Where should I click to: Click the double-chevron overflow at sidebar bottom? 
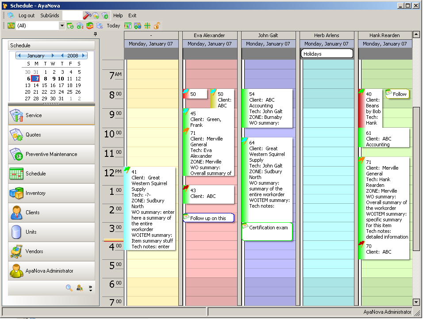(91, 286)
